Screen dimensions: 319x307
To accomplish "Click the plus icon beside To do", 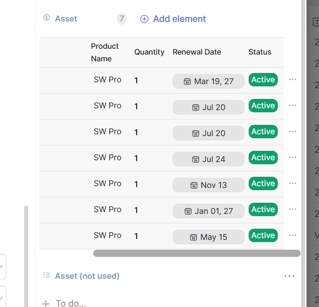I will (46, 303).
